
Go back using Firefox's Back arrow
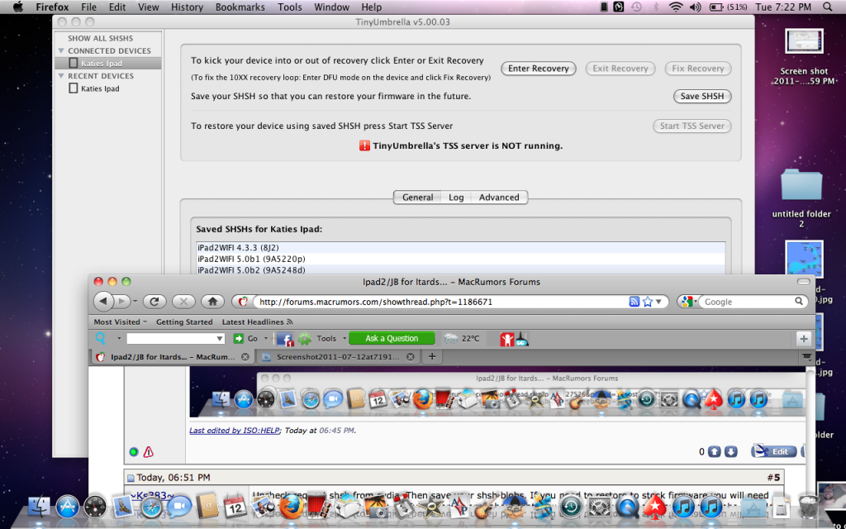click(103, 301)
